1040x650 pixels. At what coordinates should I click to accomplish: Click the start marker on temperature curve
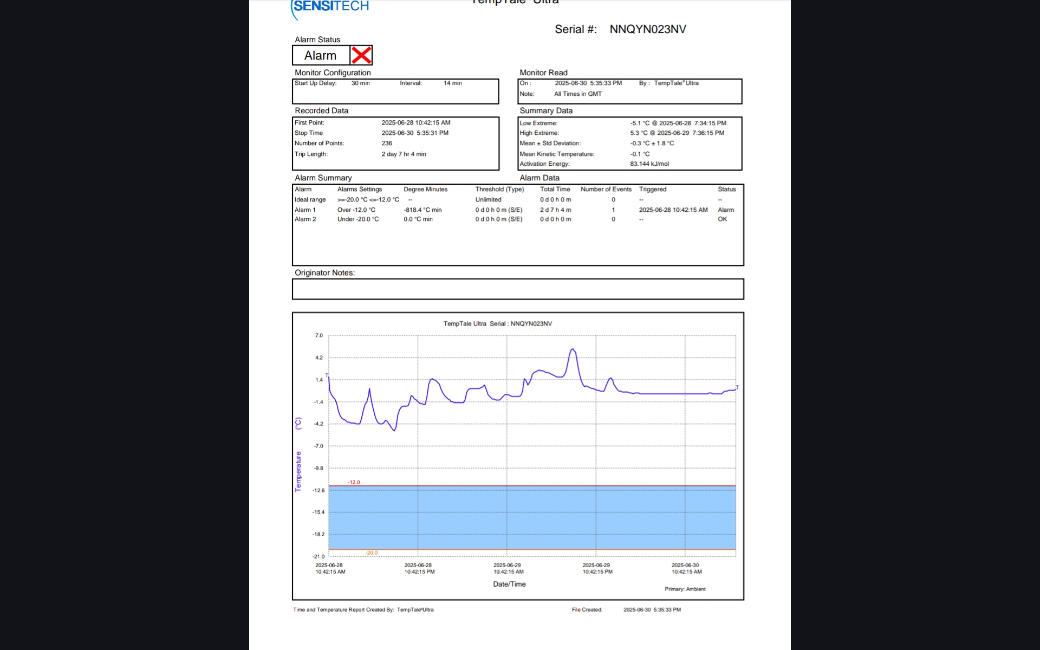pyautogui.click(x=327, y=375)
